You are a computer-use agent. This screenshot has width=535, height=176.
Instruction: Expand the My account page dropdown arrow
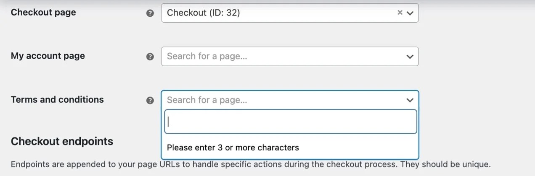(411, 57)
